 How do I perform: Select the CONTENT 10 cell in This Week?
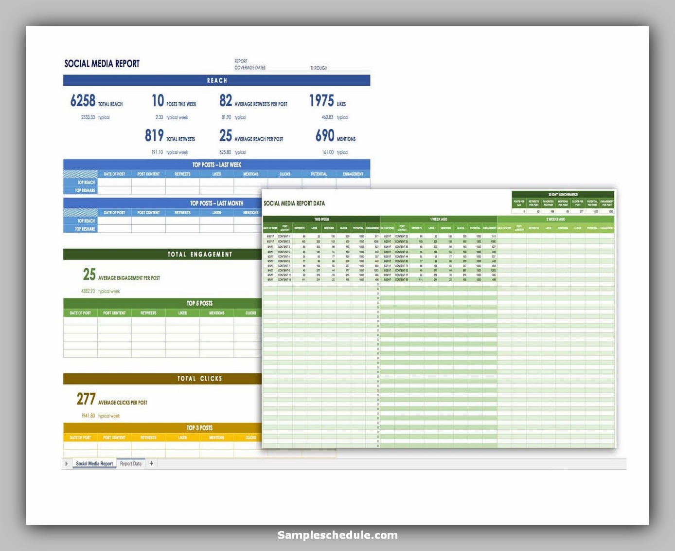click(x=285, y=280)
